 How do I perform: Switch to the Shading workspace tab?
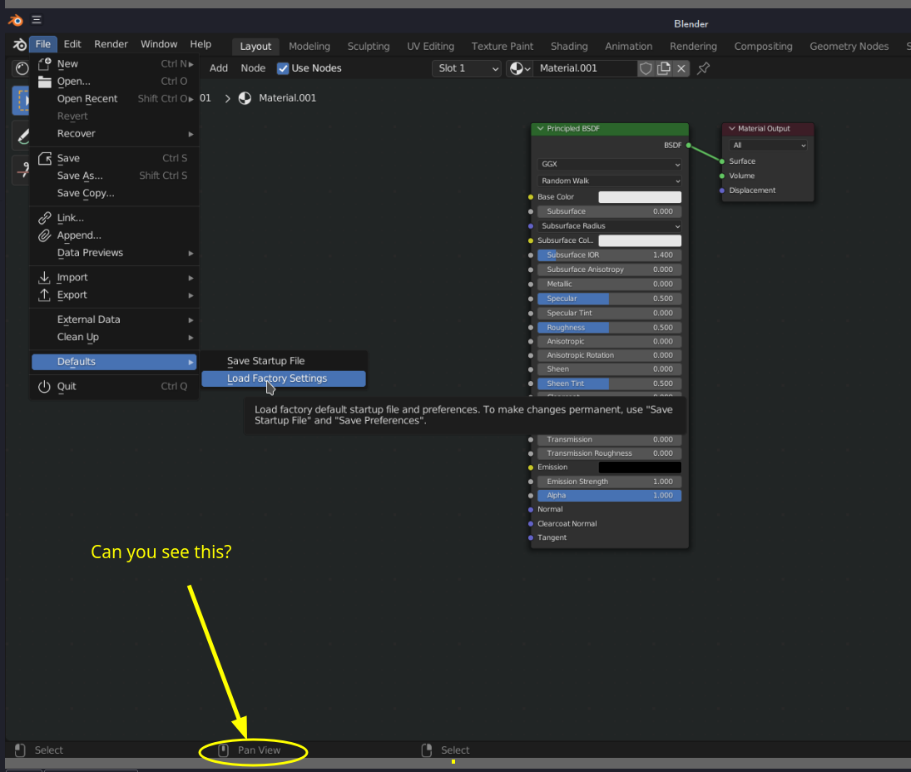click(x=569, y=47)
